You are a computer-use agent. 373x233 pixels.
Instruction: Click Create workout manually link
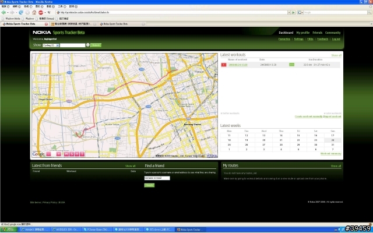click(x=308, y=116)
